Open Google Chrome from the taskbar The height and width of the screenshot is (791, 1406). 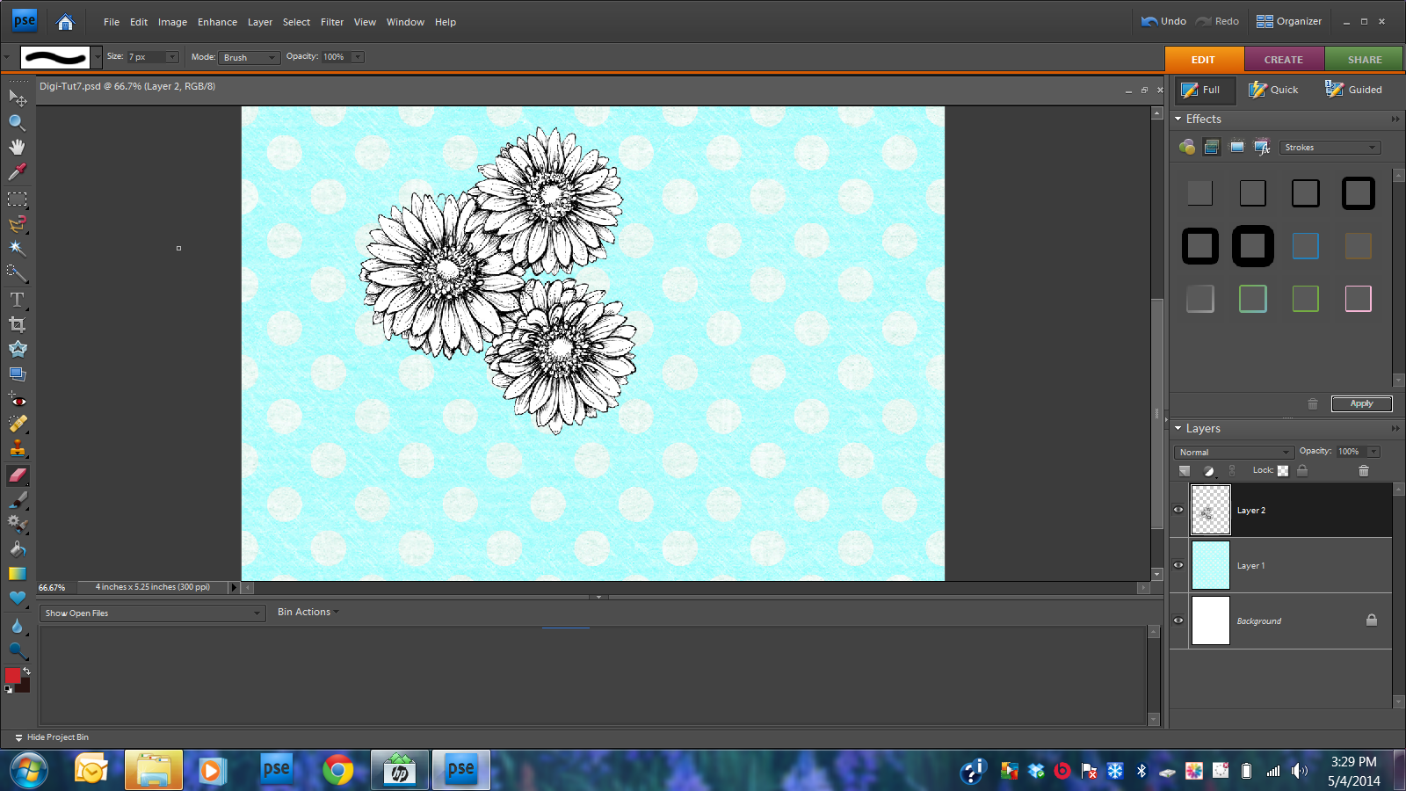[337, 770]
